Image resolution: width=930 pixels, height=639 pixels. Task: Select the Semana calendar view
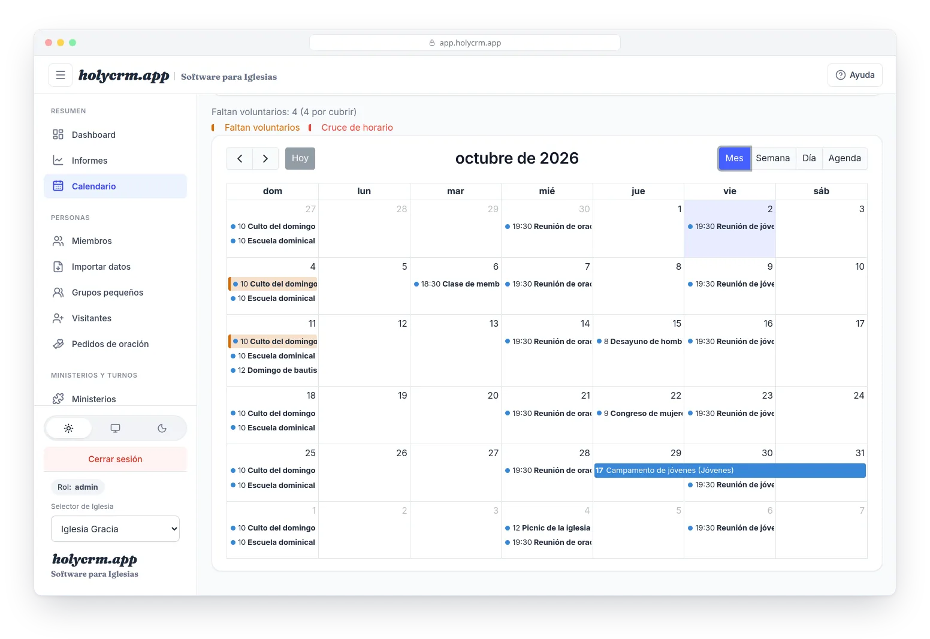tap(772, 158)
